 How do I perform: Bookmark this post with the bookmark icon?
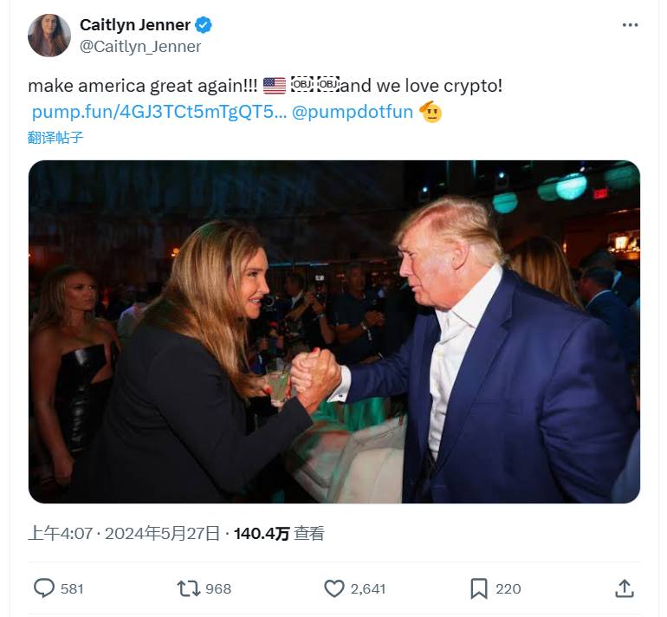(479, 588)
